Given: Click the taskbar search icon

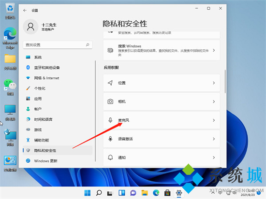Looking at the screenshot, I should click(x=99, y=193).
